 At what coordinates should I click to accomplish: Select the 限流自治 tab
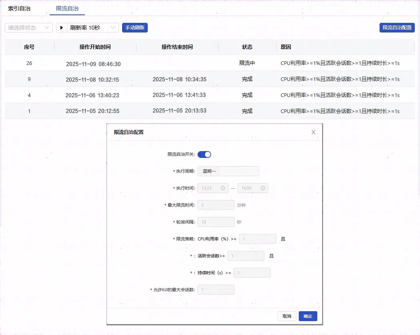66,8
